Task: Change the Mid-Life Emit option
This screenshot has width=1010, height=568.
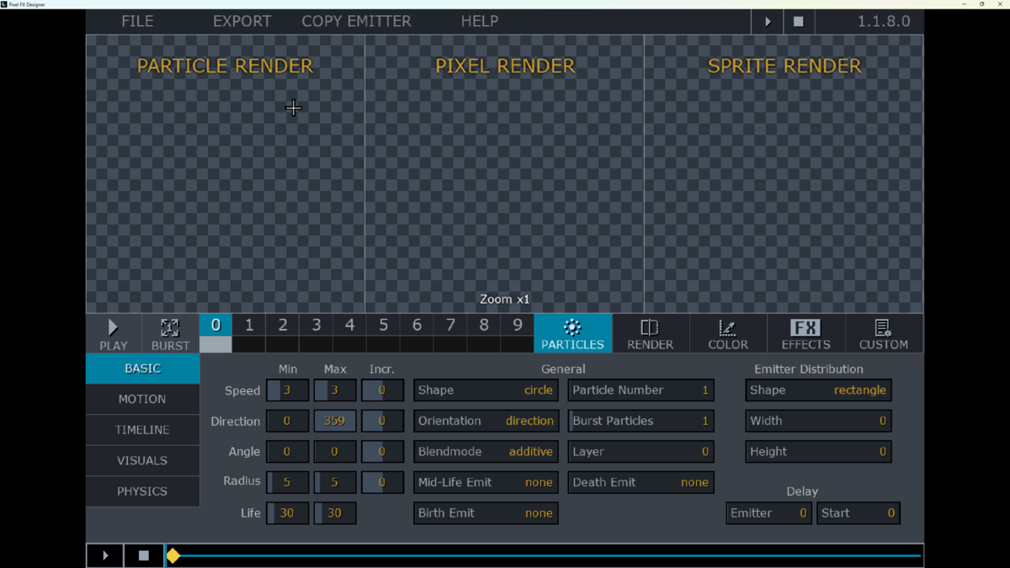Action: pos(486,482)
